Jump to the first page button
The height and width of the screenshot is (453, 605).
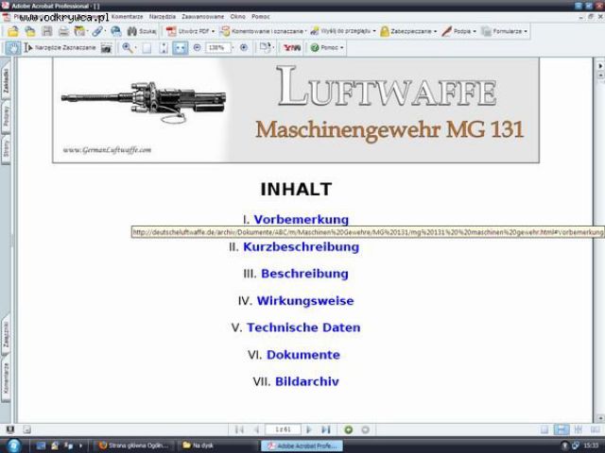pyautogui.click(x=239, y=429)
